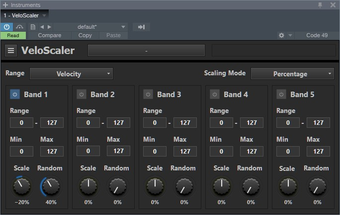Toggle the plugin power bypass button

coord(7,27)
